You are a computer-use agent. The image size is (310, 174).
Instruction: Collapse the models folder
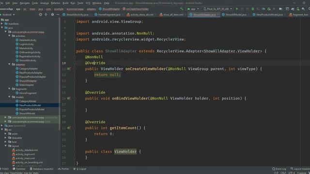click(x=9, y=97)
